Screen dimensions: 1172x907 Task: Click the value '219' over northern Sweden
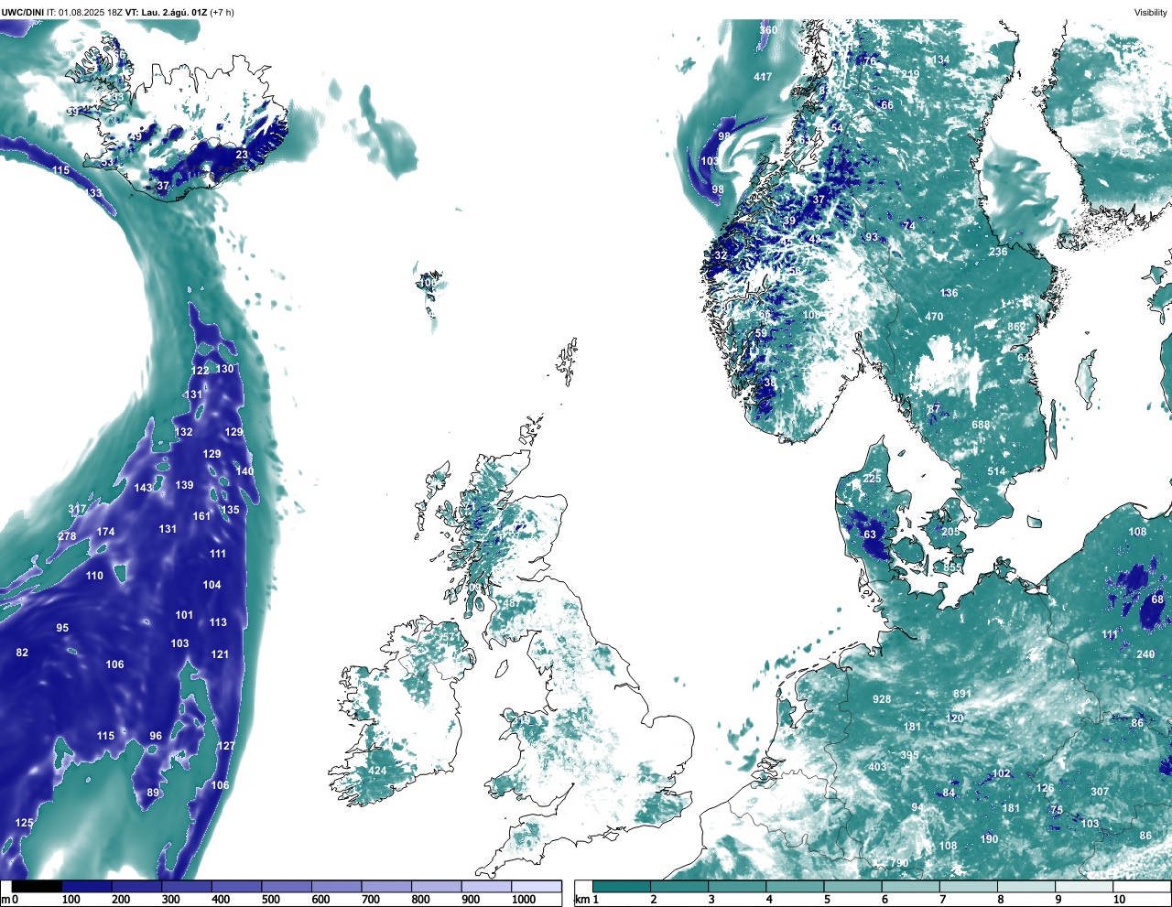tap(910, 75)
